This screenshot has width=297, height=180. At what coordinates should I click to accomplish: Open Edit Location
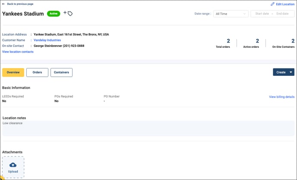(x=285, y=4)
